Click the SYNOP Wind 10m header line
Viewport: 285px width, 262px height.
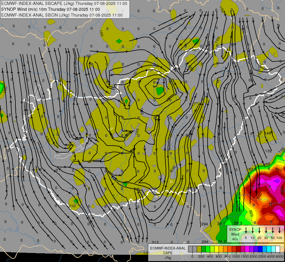click(x=50, y=9)
